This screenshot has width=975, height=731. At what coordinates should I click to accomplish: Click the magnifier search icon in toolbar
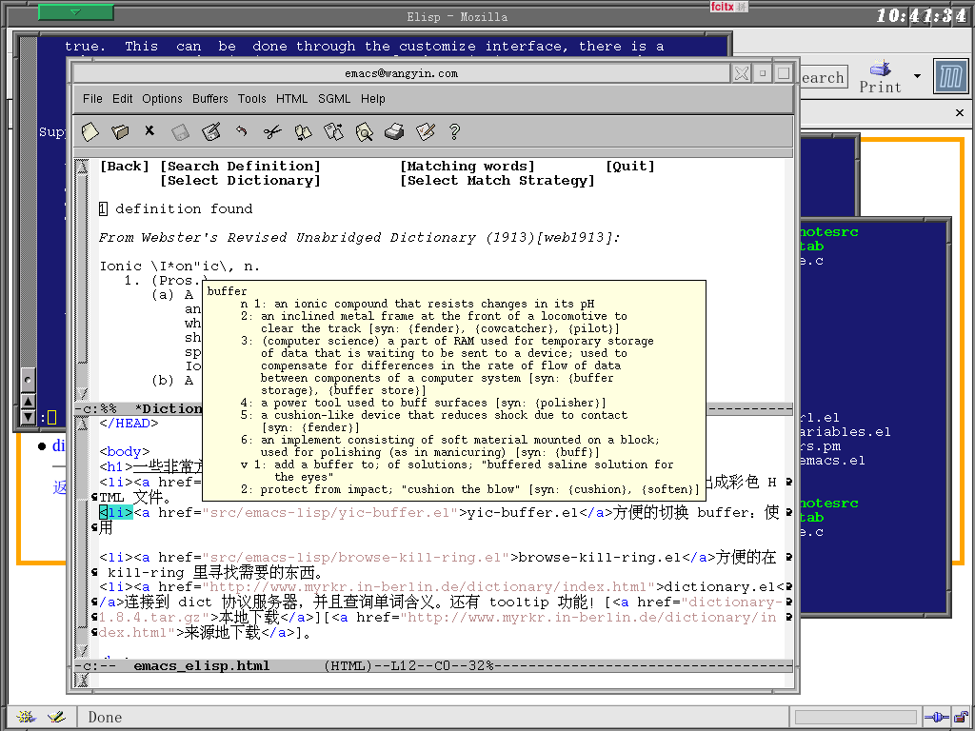point(364,131)
